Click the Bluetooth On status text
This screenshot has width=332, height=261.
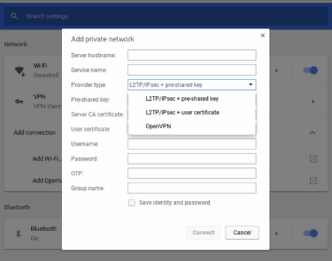[x=35, y=238]
